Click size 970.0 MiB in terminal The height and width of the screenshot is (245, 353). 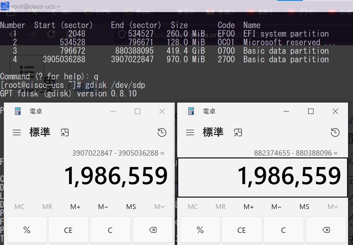pos(186,59)
